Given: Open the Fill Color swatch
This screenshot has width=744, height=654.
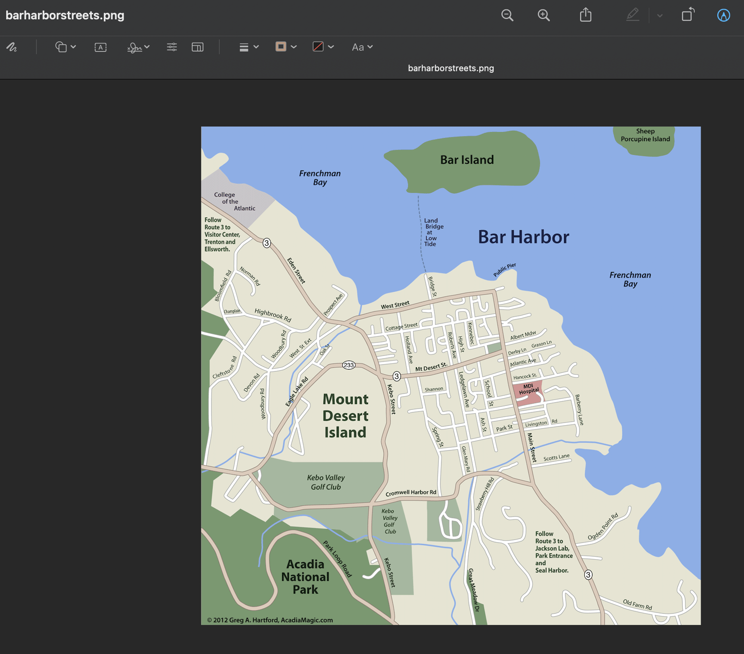Looking at the screenshot, I should (318, 47).
